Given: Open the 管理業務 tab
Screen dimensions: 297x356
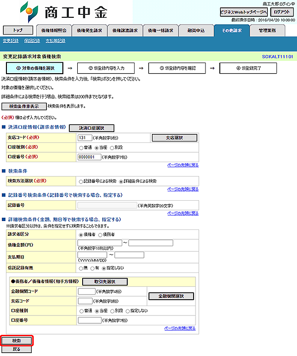Looking at the screenshot, I should click(267, 31).
